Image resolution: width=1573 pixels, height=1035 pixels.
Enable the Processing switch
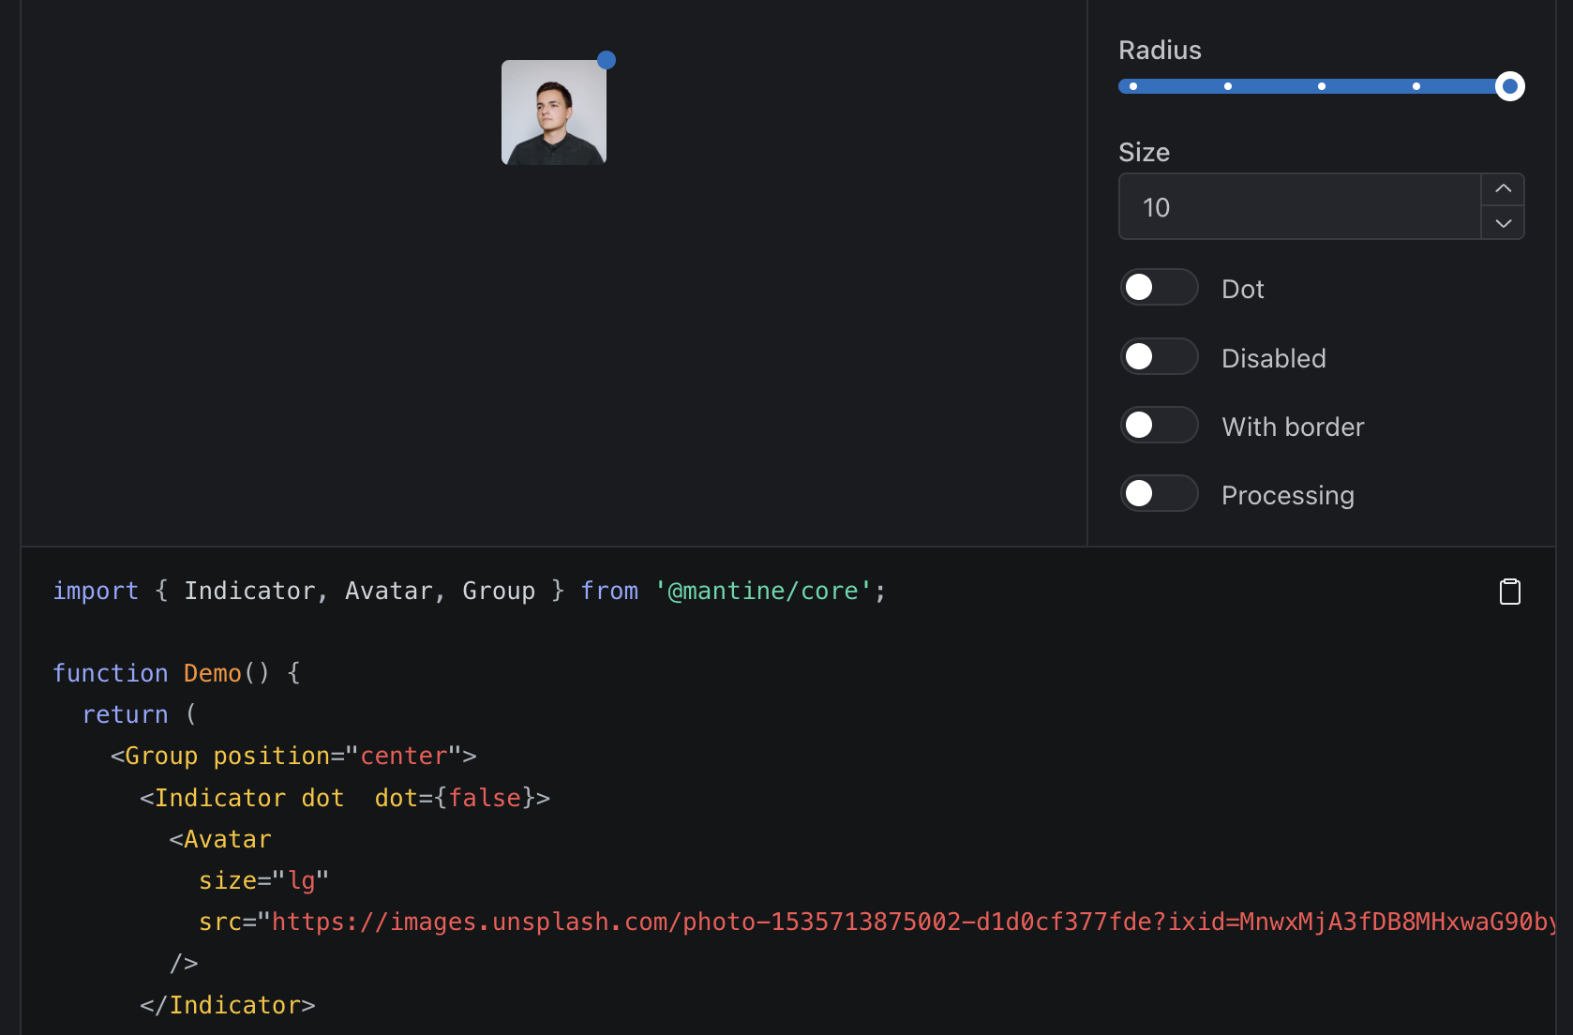click(1159, 493)
